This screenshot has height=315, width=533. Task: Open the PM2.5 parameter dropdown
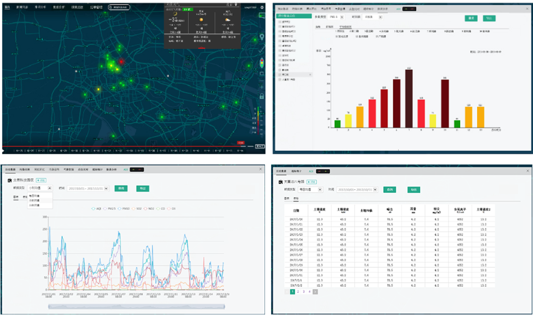coord(336,17)
